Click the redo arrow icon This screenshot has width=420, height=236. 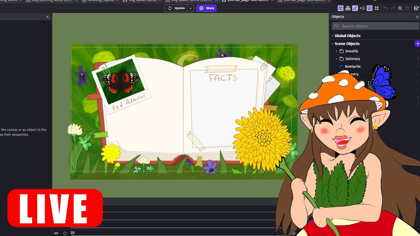393,8
